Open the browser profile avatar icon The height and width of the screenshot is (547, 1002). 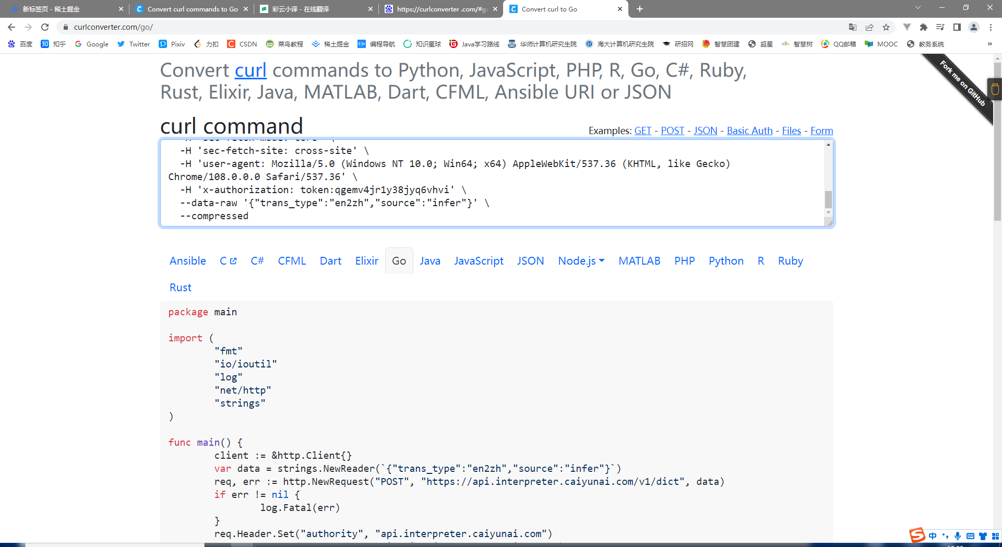point(974,27)
